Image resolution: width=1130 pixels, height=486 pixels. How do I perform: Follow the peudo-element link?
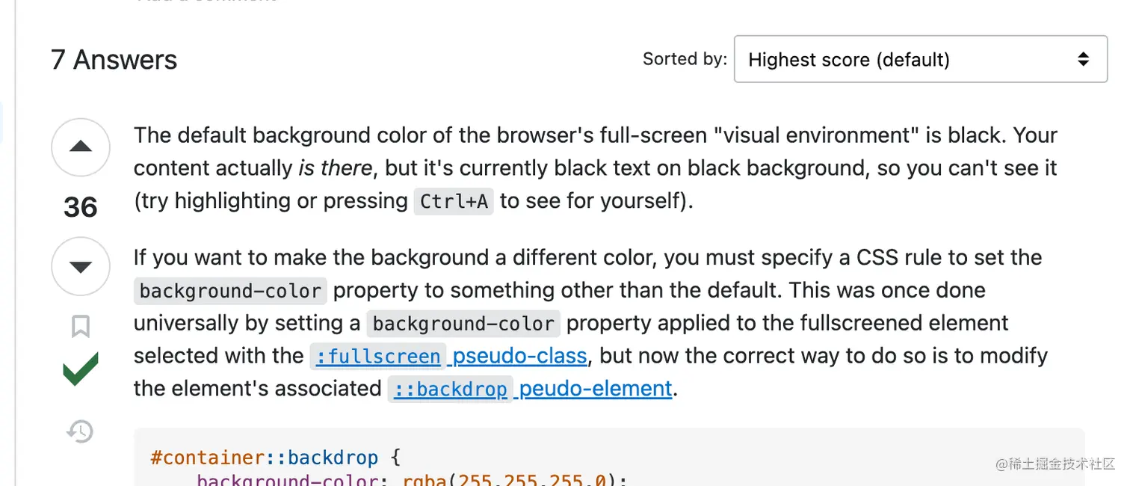pyautogui.click(x=596, y=389)
